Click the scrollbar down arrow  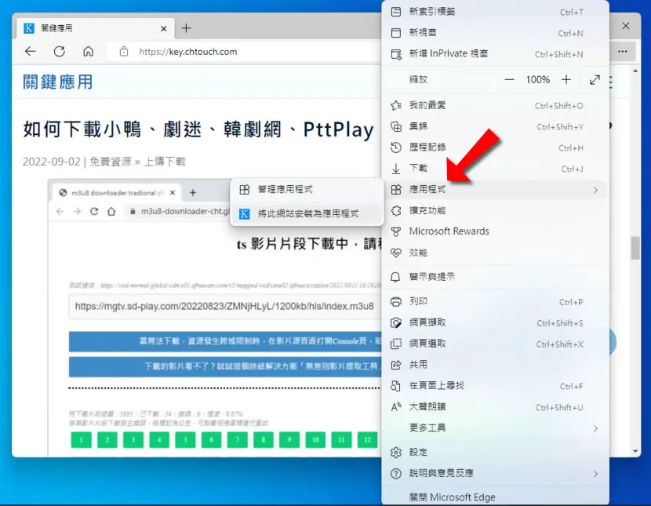(x=635, y=451)
